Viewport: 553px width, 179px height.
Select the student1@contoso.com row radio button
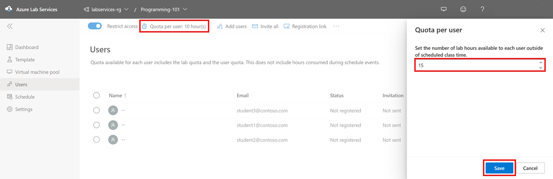pos(96,125)
